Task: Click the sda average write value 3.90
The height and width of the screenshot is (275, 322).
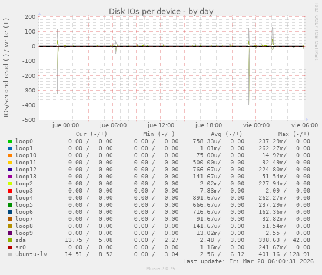Action: [237, 240]
